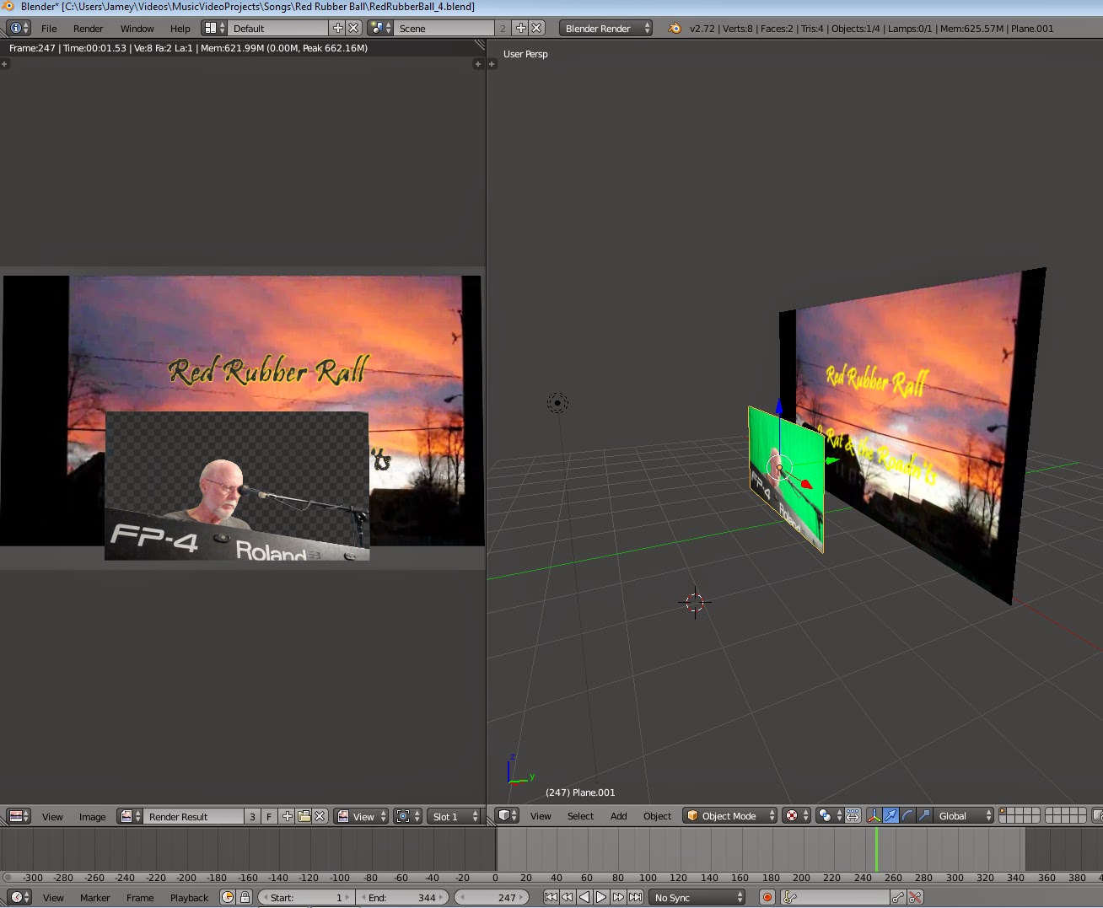Image resolution: width=1103 pixels, height=908 pixels.
Task: Toggle the 3D manipulator axis widget icon
Action: [874, 815]
